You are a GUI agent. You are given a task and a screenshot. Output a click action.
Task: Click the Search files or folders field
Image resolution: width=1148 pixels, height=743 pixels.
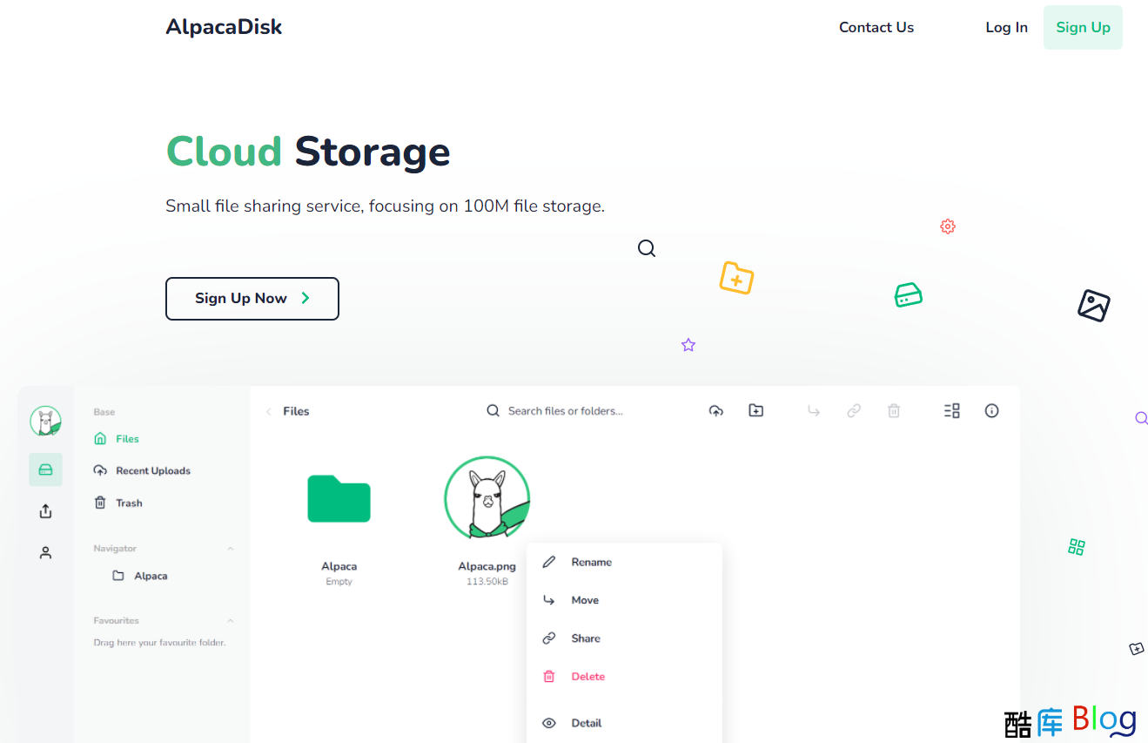(566, 411)
